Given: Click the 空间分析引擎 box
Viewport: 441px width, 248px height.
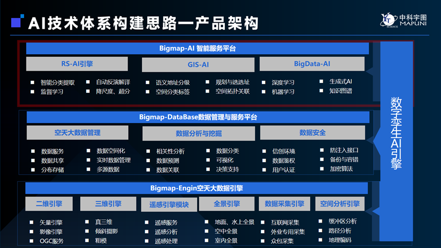Looking at the screenshot, I should pyautogui.click(x=340, y=204).
